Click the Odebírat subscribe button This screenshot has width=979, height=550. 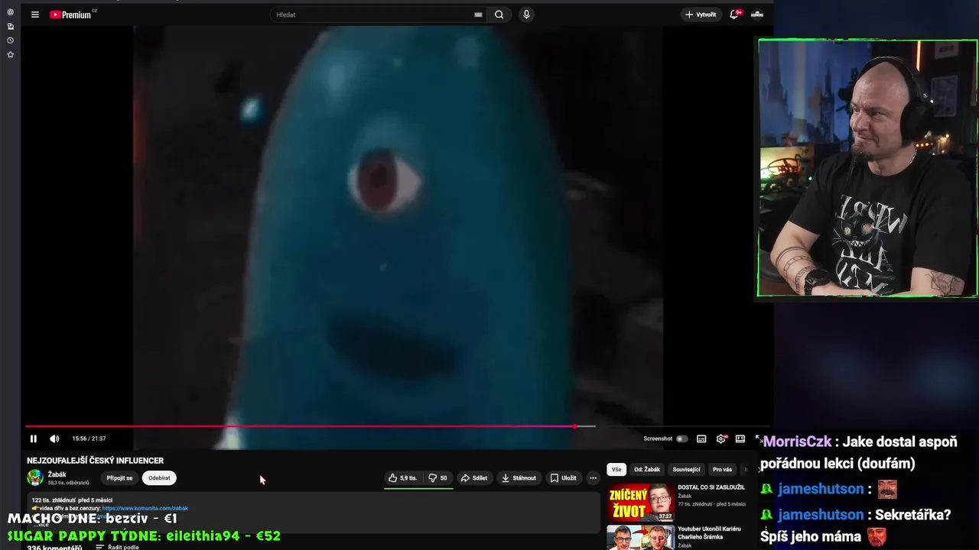click(159, 478)
